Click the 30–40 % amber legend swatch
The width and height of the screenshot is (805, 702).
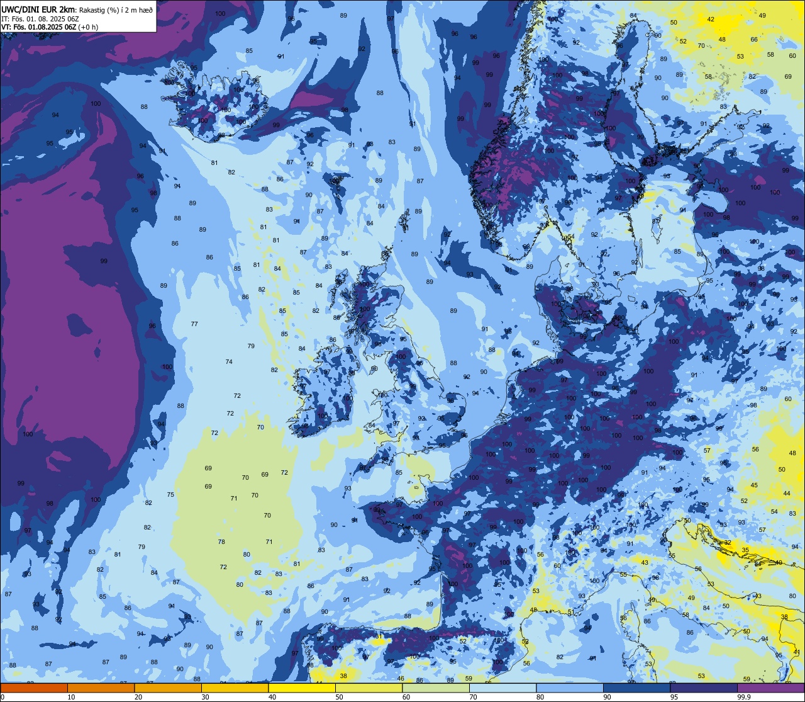tap(235, 688)
